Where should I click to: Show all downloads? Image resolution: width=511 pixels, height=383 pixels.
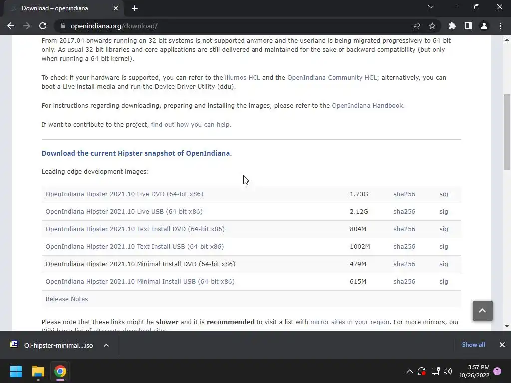(473, 345)
